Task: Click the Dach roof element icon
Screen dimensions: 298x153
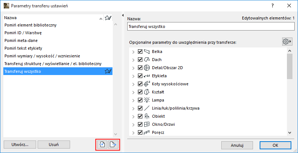Action: [x=148, y=60]
